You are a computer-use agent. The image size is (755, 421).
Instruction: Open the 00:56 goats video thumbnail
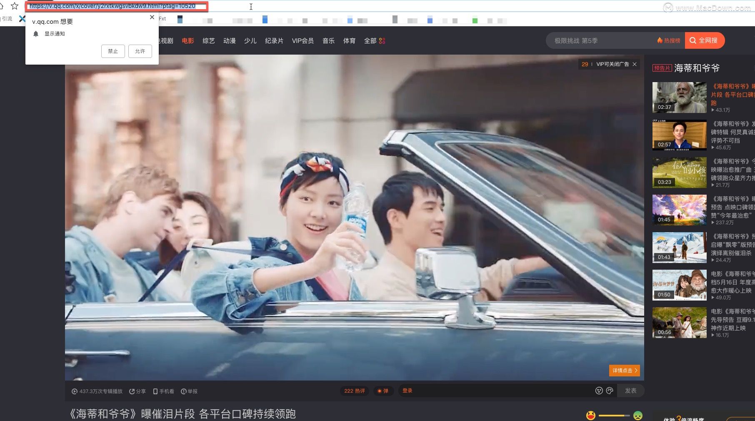680,323
